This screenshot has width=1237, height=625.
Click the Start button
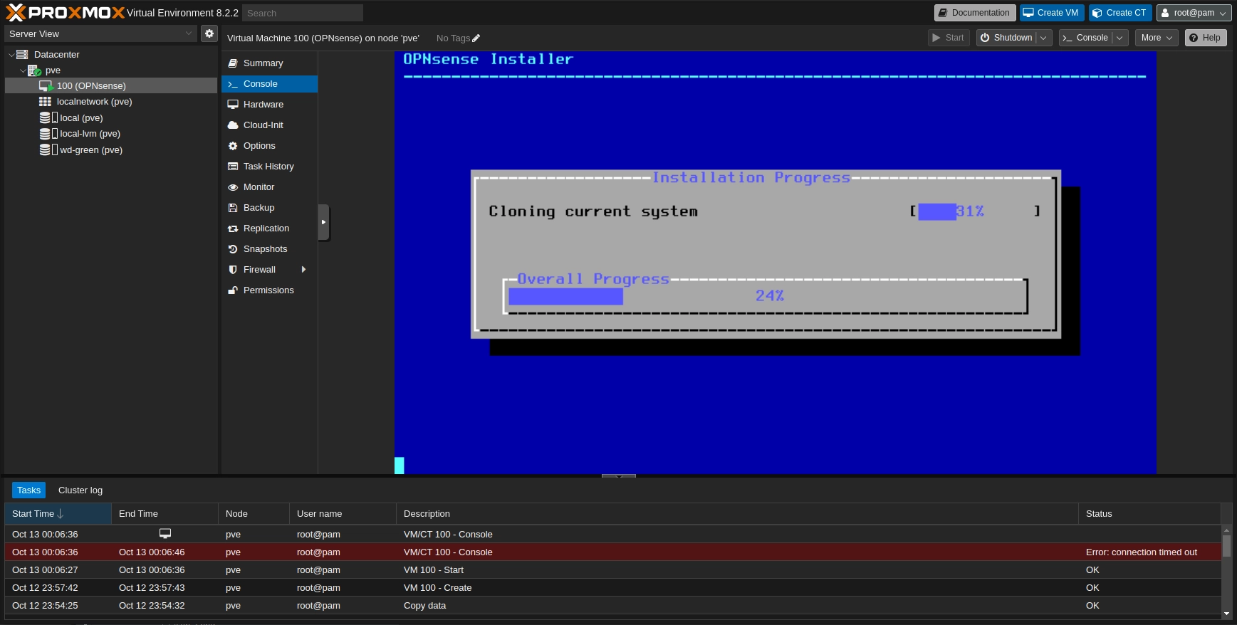pos(949,38)
